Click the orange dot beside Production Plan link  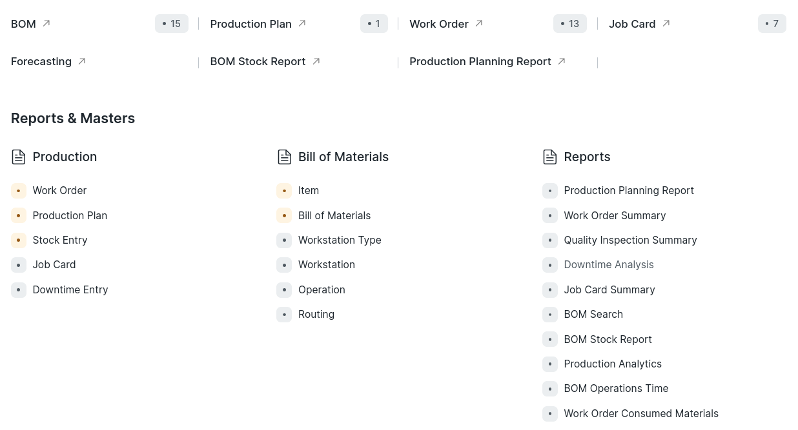pyautogui.click(x=19, y=215)
